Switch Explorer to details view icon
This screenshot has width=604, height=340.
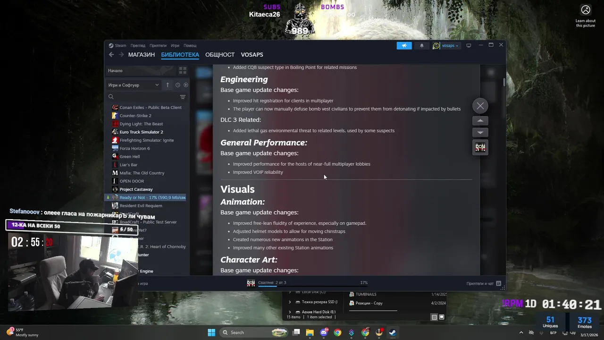tap(434, 317)
